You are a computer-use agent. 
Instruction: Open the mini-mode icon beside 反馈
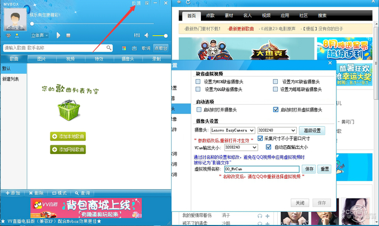click(x=147, y=3)
